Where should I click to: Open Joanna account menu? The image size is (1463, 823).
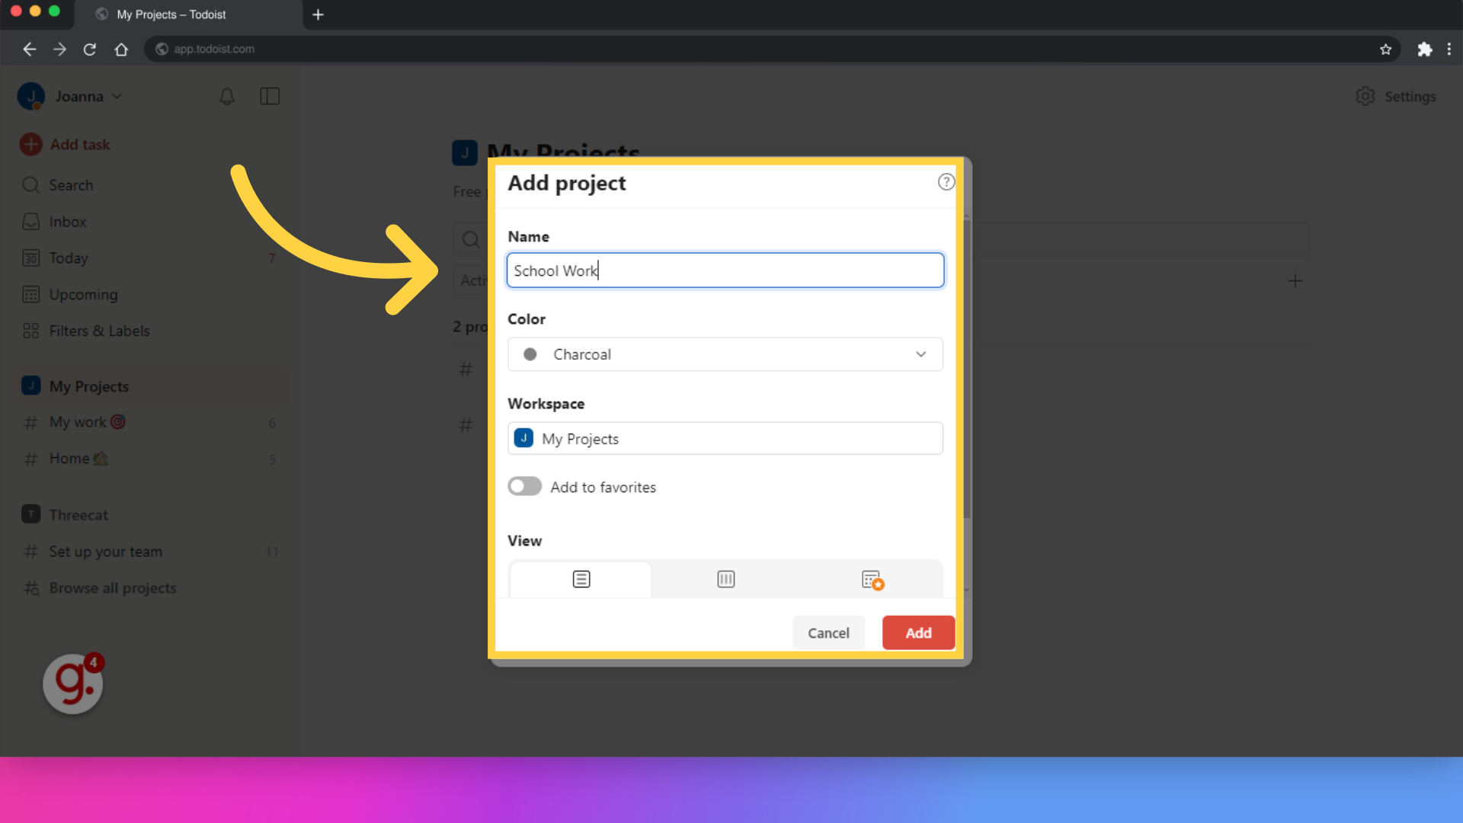70,97
